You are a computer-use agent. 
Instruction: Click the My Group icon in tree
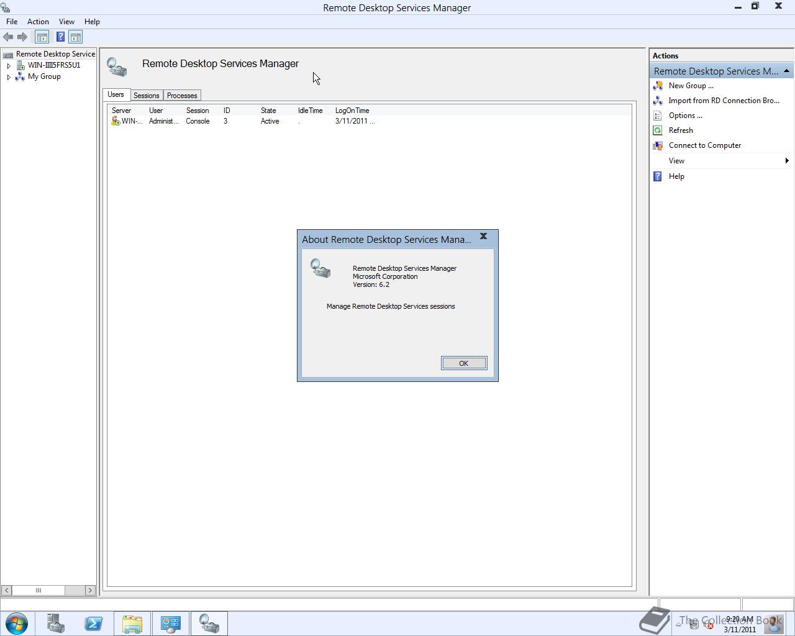pyautogui.click(x=20, y=76)
